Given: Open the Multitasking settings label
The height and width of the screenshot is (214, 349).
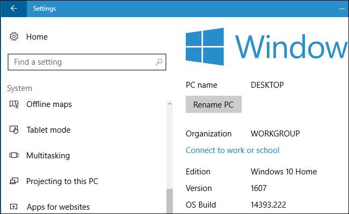Looking at the screenshot, I should pyautogui.click(x=48, y=156).
